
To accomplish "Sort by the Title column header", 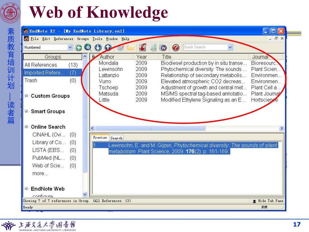I will (204, 57).
